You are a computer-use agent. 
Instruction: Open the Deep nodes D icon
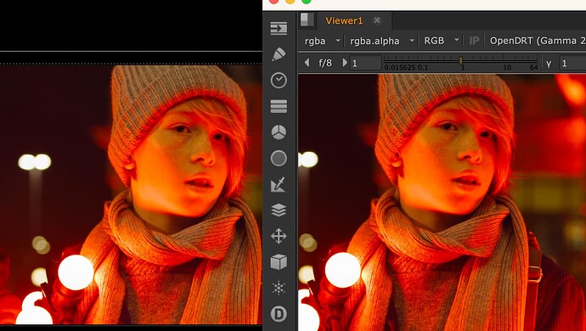(279, 314)
